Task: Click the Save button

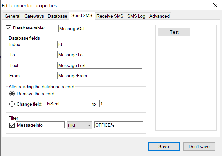Action: 164,146
